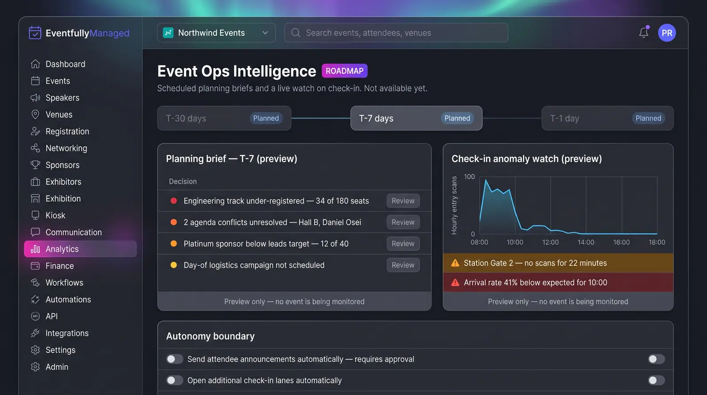Click the Exhibition booth icon
Screen dimensions: 707x395
click(x=35, y=199)
